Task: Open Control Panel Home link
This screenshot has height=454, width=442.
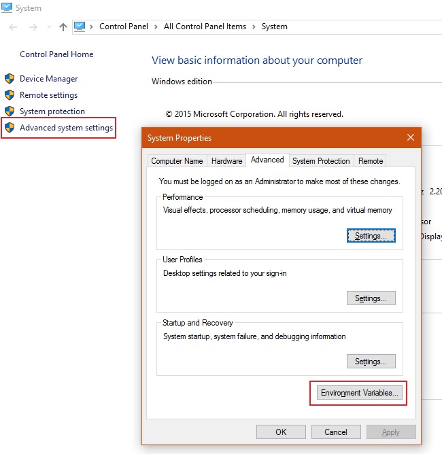Action: 56,54
